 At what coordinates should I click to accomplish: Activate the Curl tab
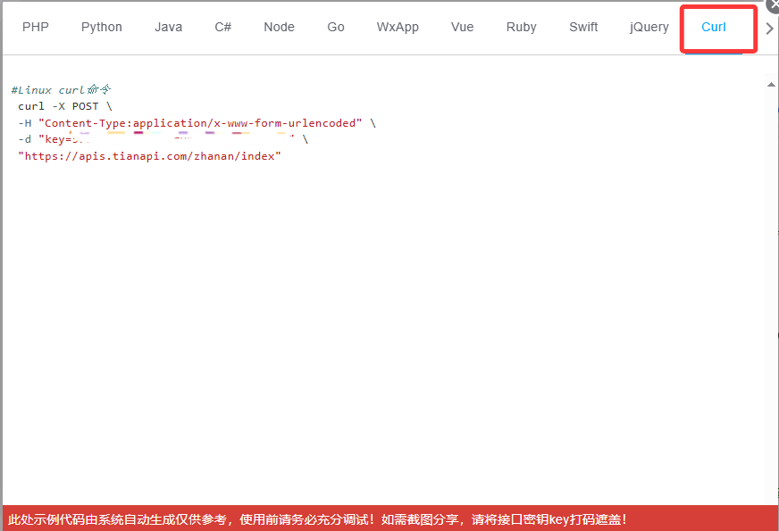coord(714,27)
